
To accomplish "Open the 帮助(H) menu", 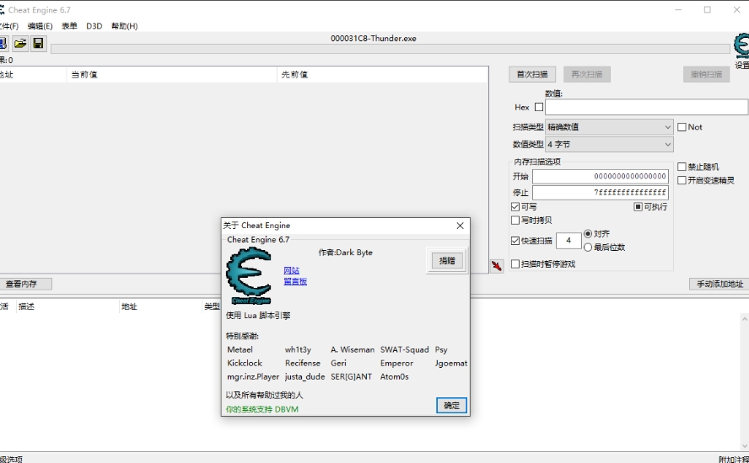I will pos(124,26).
